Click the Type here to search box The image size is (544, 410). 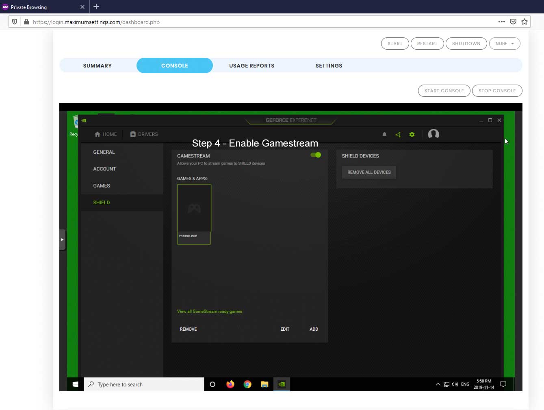click(144, 384)
